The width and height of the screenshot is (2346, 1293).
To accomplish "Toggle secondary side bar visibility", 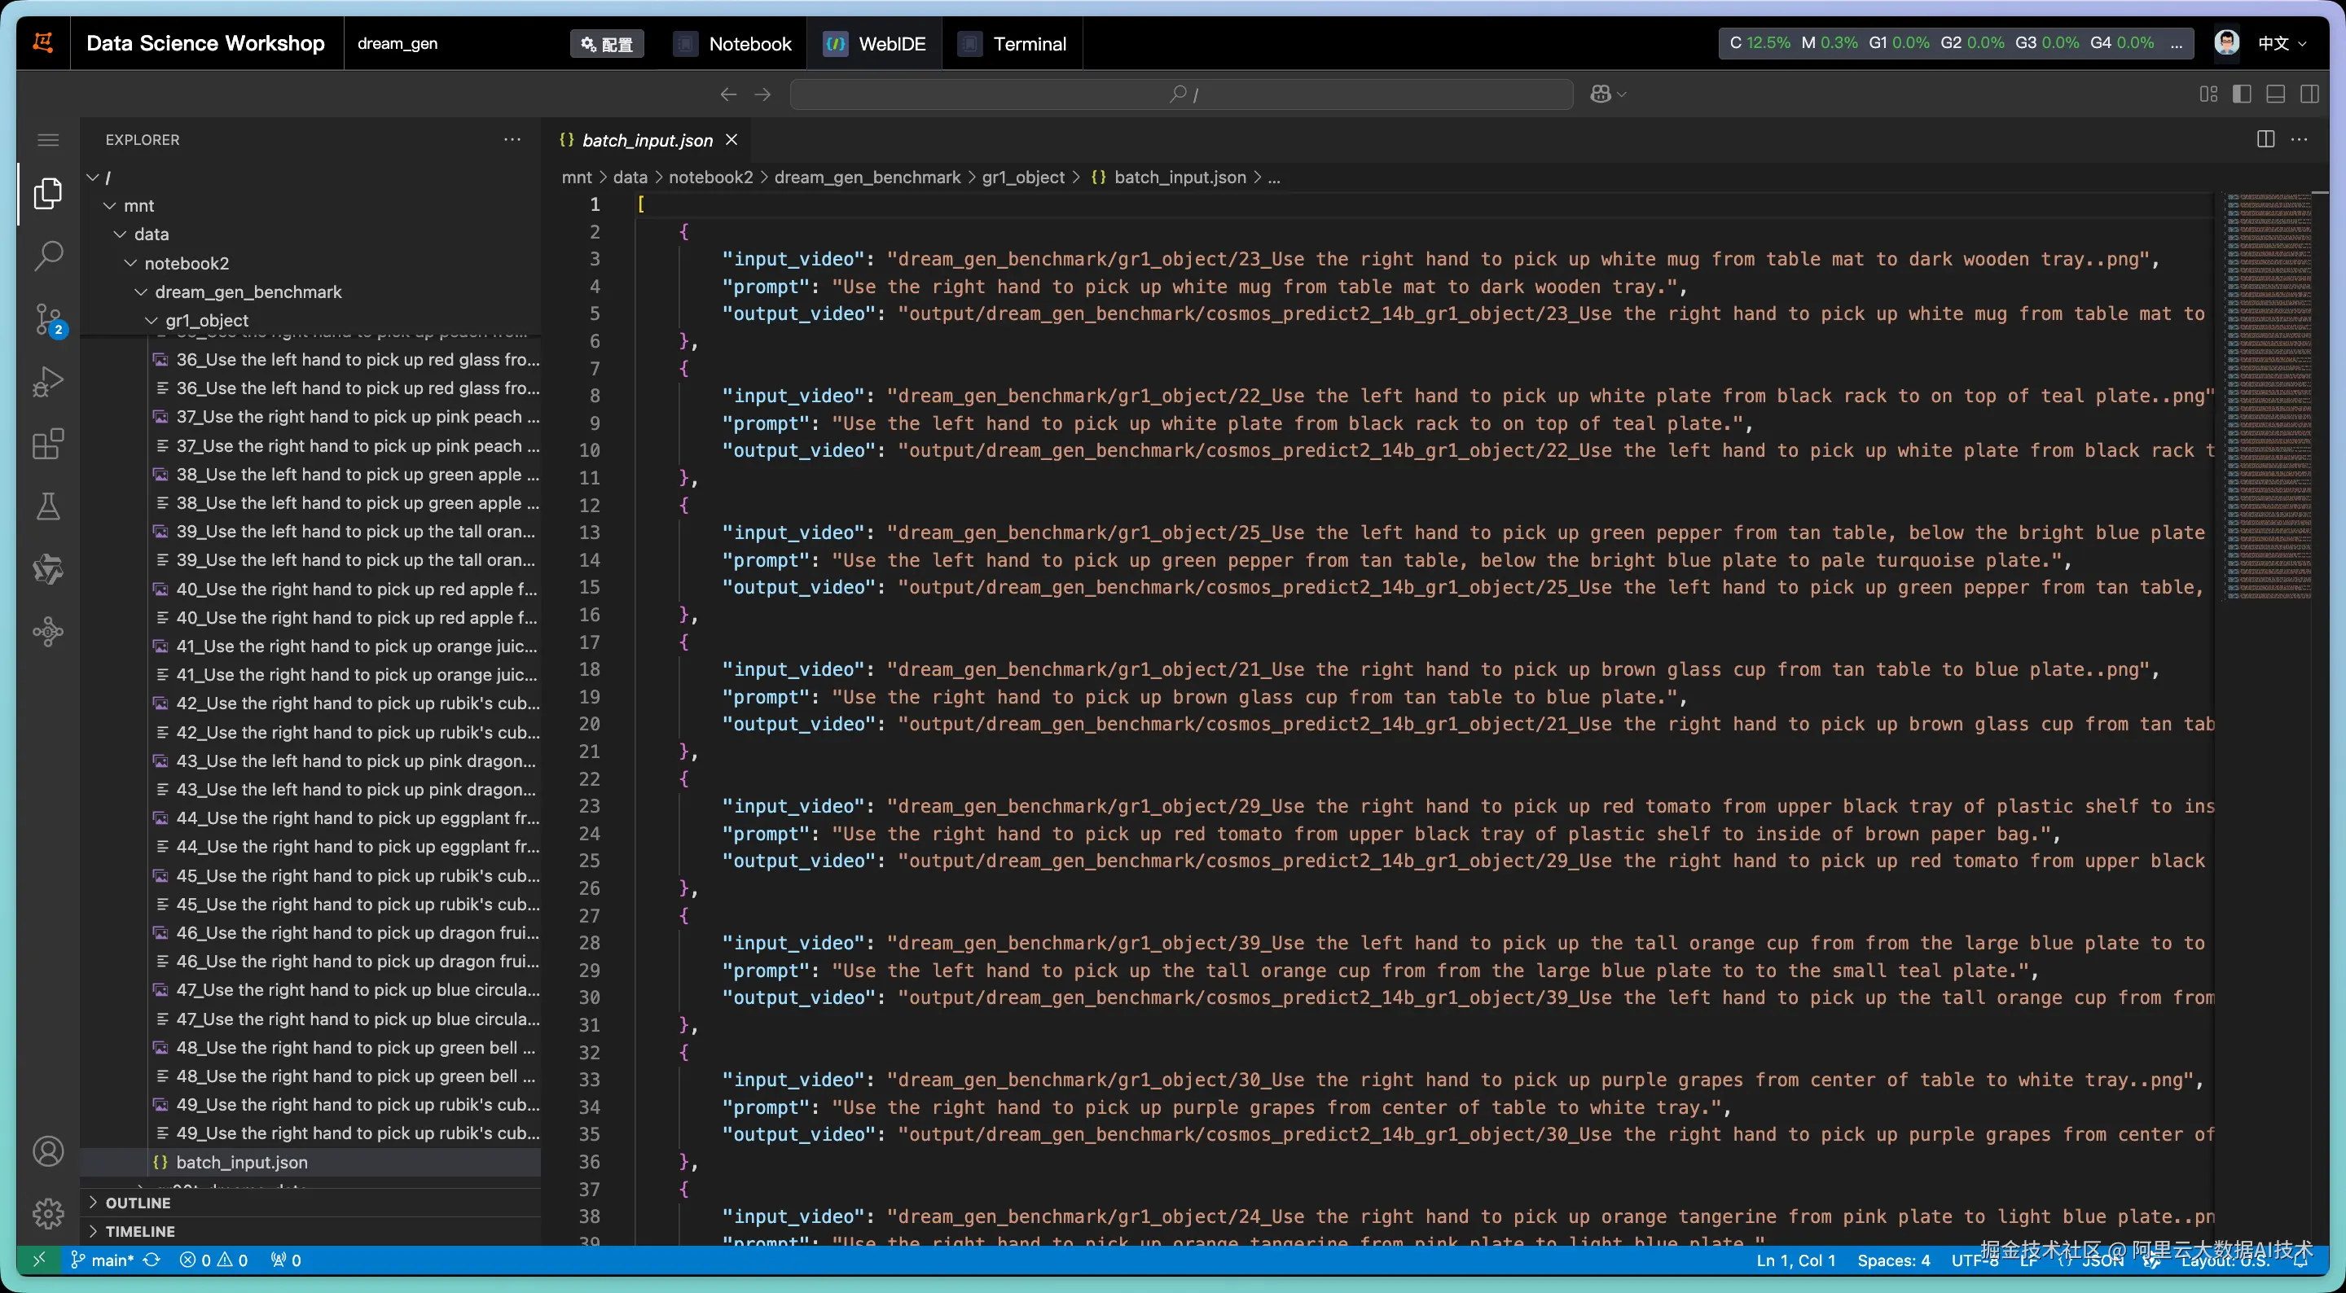I will (x=2309, y=94).
